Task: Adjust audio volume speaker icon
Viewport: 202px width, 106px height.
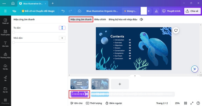Action: [x=141, y=19]
